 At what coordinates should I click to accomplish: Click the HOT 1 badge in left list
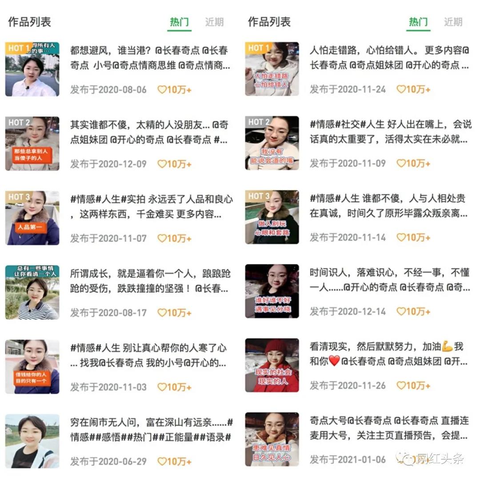19,48
